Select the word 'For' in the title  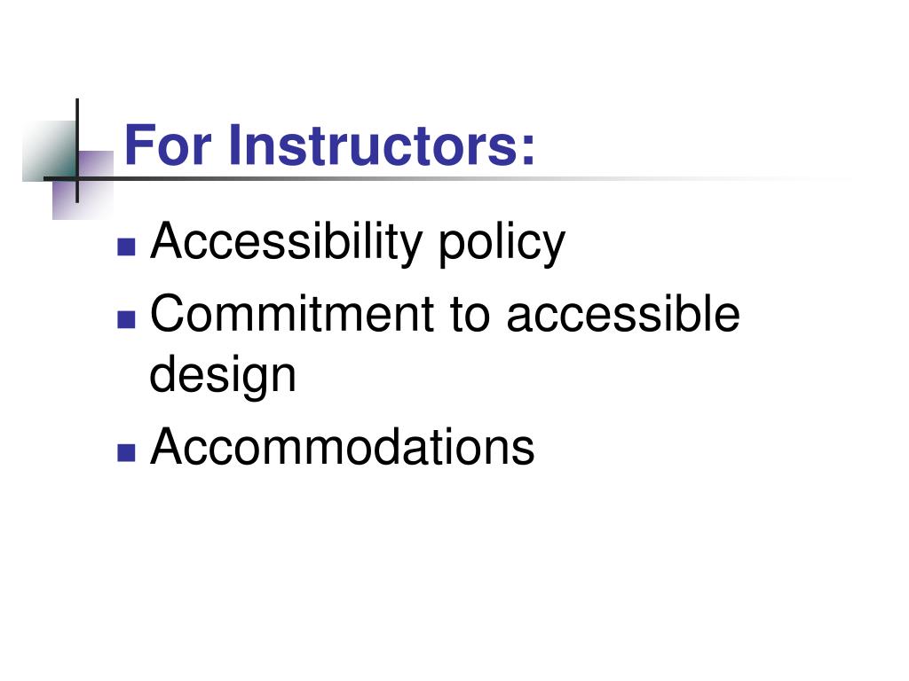coord(168,145)
